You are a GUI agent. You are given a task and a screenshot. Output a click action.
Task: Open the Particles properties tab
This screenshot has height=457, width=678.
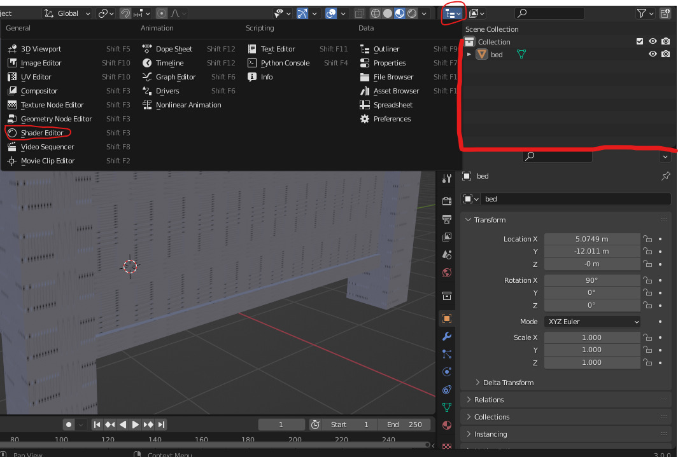(447, 354)
